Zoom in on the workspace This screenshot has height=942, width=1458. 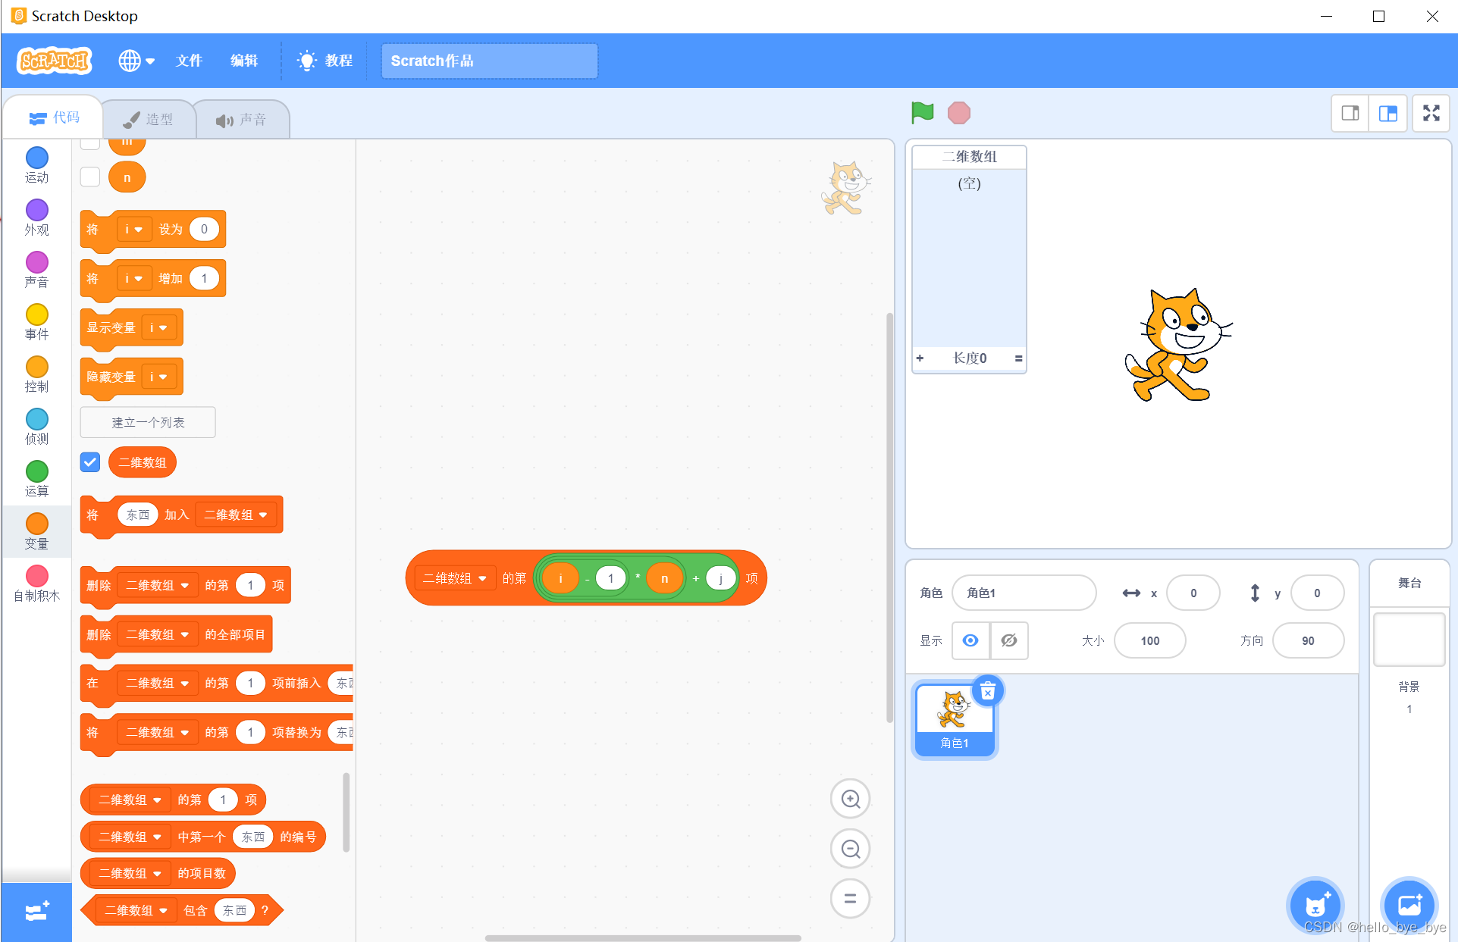point(850,799)
